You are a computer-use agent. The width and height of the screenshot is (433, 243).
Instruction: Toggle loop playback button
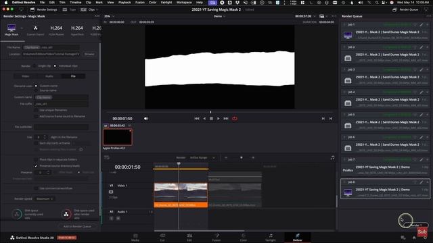pos(235,119)
